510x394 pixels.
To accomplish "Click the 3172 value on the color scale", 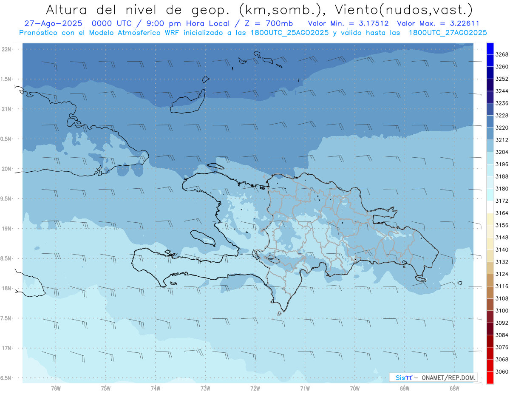I will coord(502,201).
